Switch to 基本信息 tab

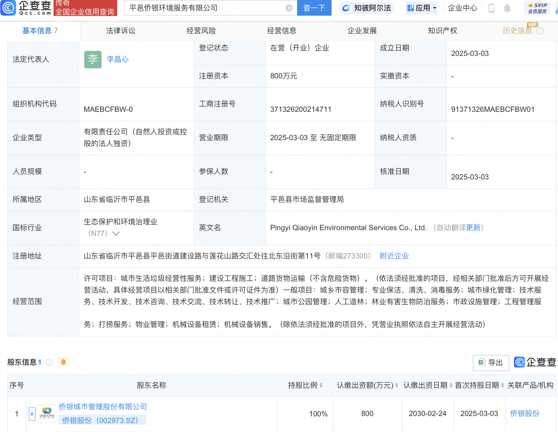click(40, 31)
